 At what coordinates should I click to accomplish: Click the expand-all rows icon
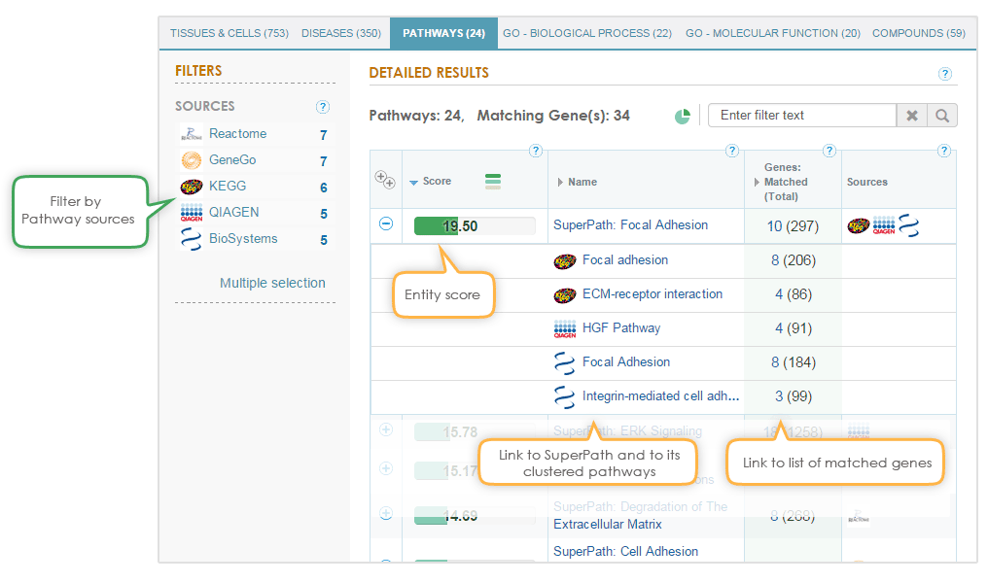tap(385, 180)
